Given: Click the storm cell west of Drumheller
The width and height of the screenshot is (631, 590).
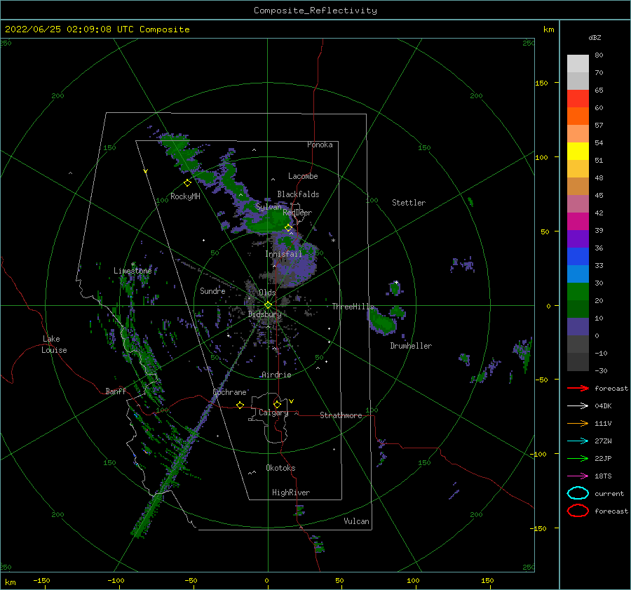Looking at the screenshot, I should [x=382, y=322].
